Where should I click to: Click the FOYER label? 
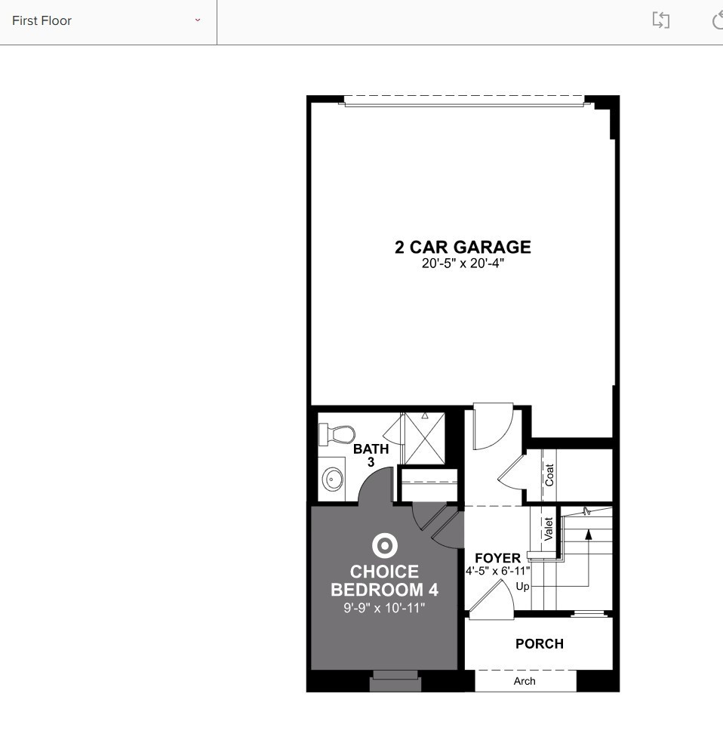click(497, 558)
